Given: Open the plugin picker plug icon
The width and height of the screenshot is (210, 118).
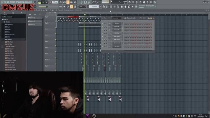Looking at the screenshot, I should (x=125, y=7).
